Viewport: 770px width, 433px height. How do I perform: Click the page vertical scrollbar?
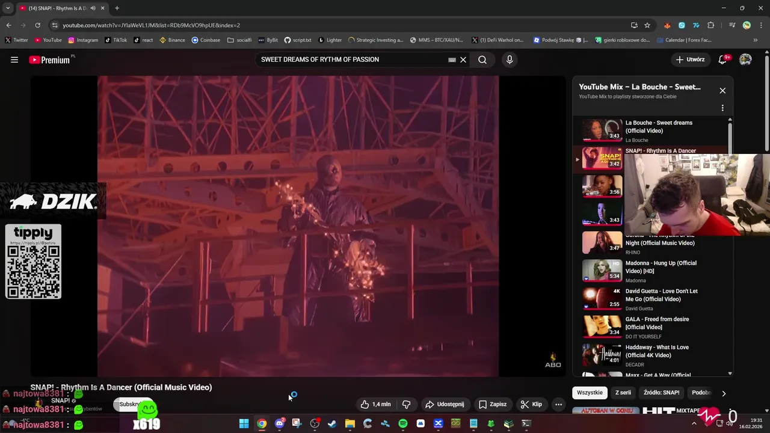tap(766, 102)
